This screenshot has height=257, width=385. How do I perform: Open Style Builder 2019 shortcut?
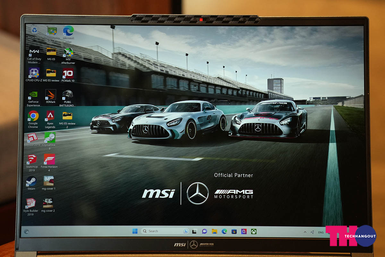pos(30,207)
